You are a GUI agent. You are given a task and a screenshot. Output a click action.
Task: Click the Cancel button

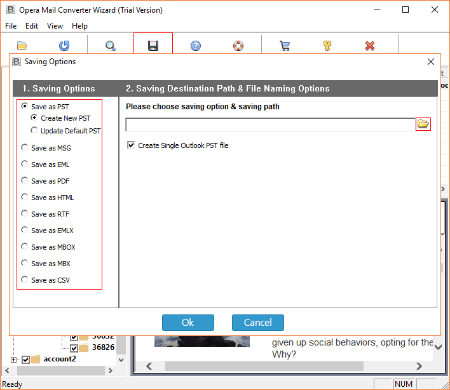coord(257,323)
